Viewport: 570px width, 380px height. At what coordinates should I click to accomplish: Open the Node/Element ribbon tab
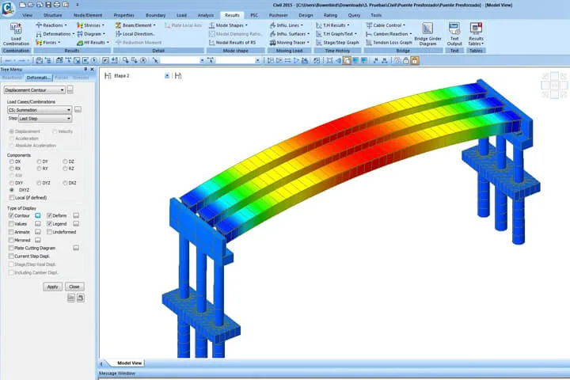[88, 15]
